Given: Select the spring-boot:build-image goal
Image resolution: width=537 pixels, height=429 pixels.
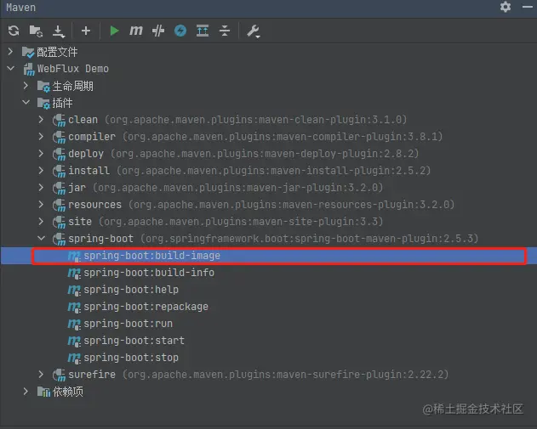Looking at the screenshot, I should pyautogui.click(x=151, y=256).
